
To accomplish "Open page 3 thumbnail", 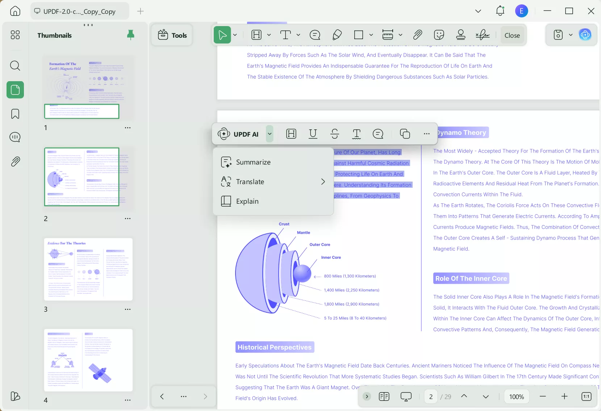I will point(88,269).
